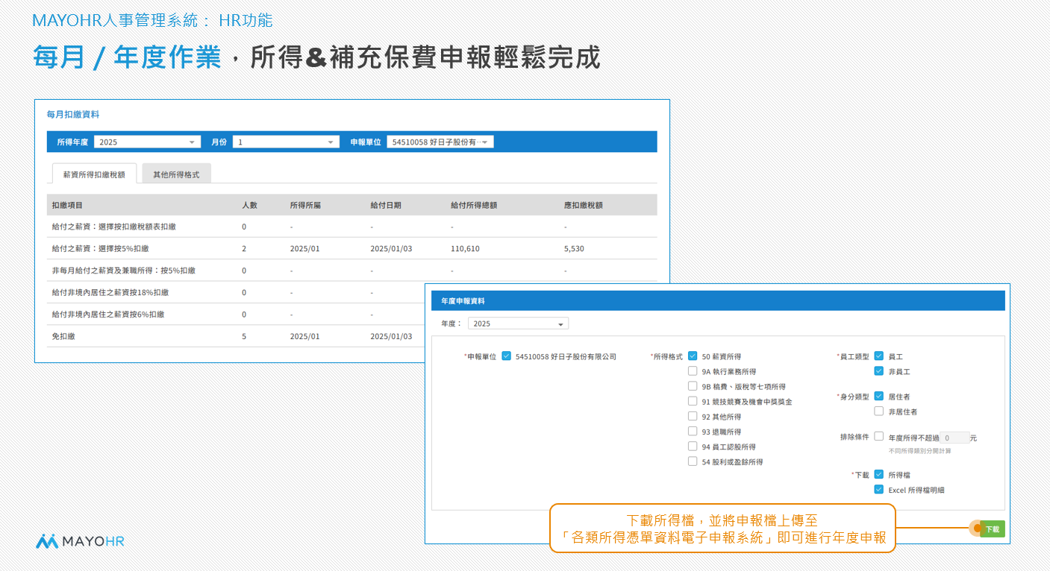Click the 給付日期 column header
The image size is (1050, 571).
click(386, 205)
